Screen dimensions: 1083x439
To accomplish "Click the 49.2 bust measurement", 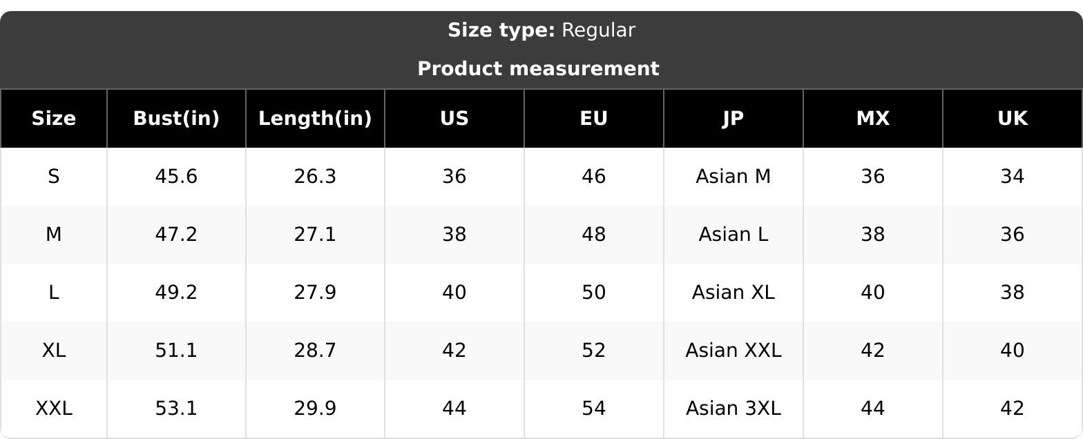I will coord(176,293).
